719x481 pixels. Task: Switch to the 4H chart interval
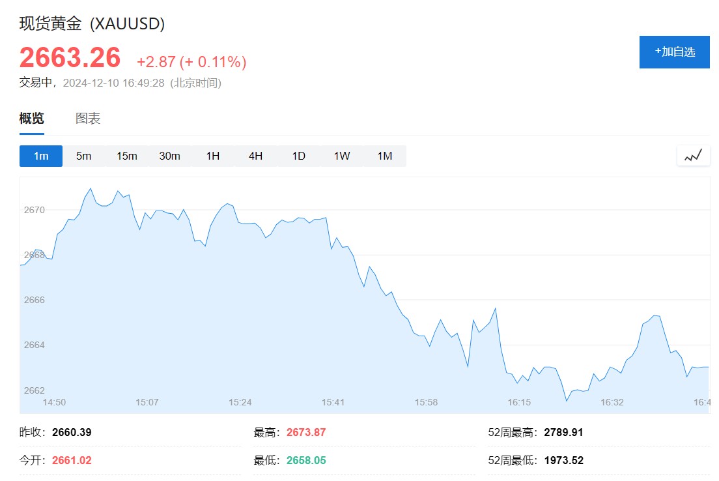pyautogui.click(x=255, y=156)
